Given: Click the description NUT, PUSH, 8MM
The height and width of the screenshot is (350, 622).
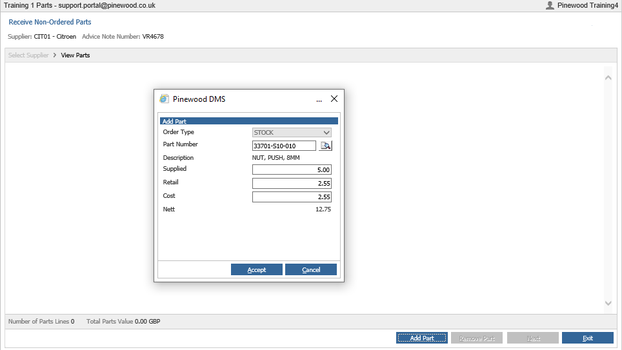Looking at the screenshot, I should 276,158.
